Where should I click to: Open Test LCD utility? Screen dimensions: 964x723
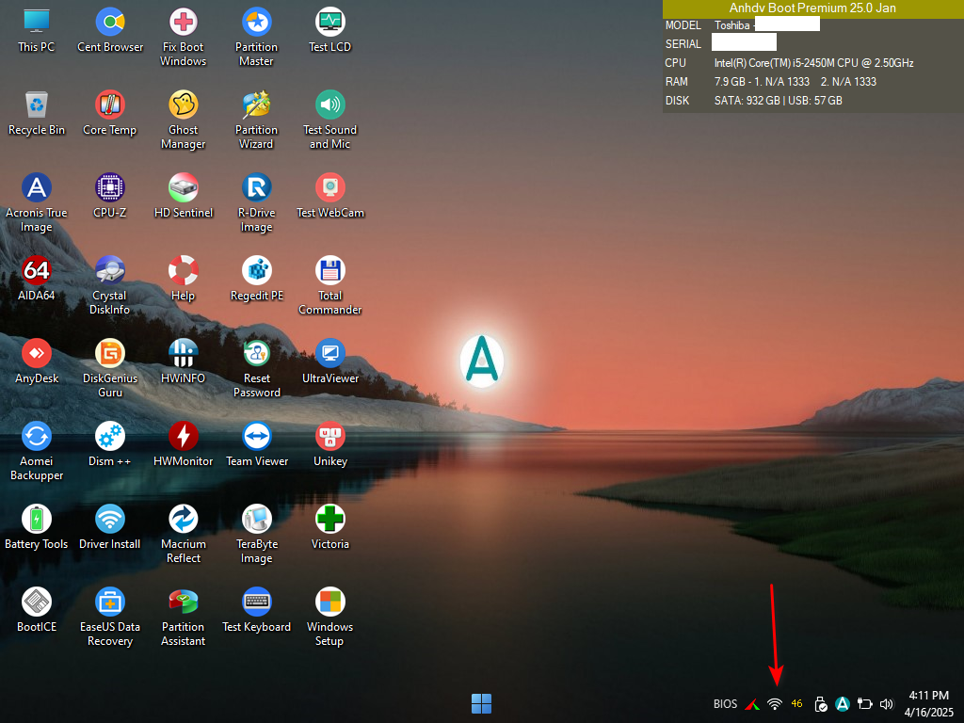point(330,31)
